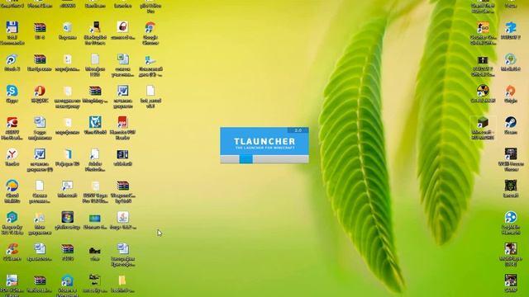Viewport: 529px width, 297px height.
Task: Open the Counter-Strike GO shortcut icon
Action: [x=483, y=27]
